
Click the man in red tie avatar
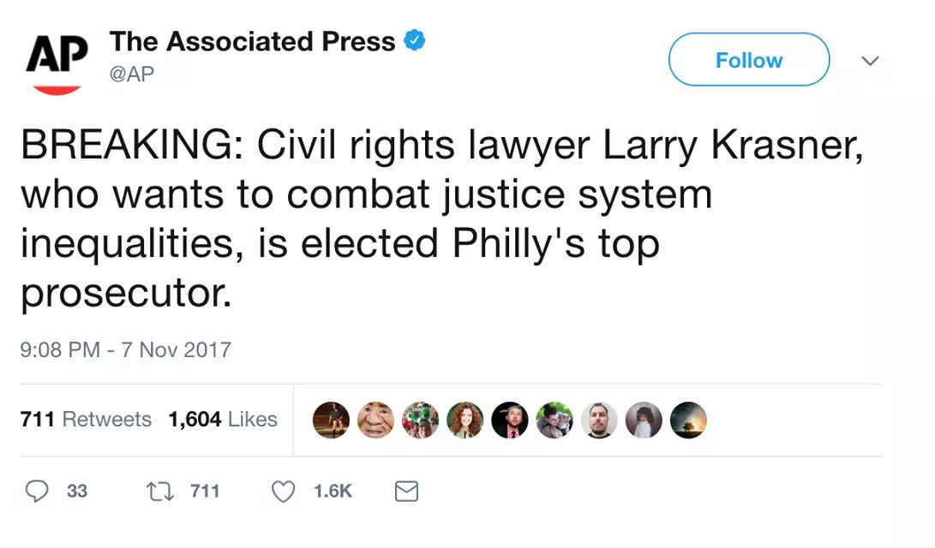click(510, 420)
